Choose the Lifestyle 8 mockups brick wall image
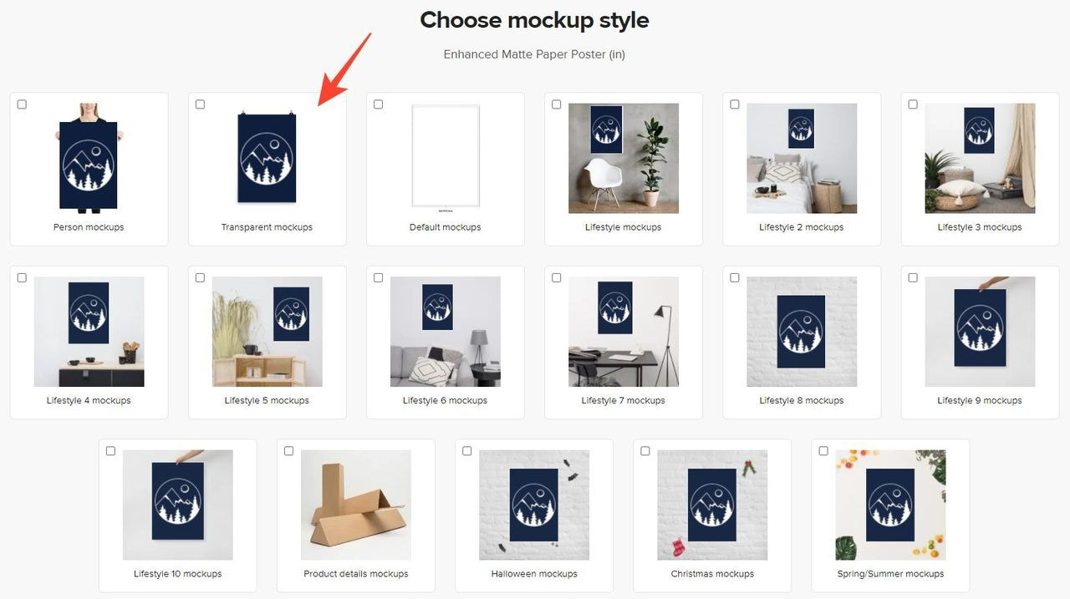The height and width of the screenshot is (599, 1070). 802,332
